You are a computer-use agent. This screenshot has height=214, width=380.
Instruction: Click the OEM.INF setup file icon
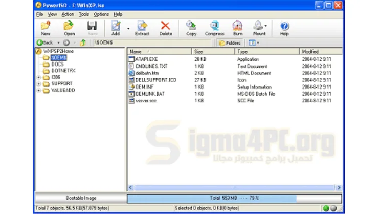pyautogui.click(x=131, y=87)
